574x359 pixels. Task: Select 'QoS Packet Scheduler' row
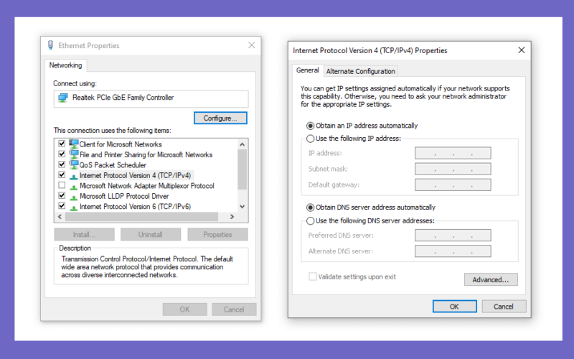pyautogui.click(x=113, y=165)
